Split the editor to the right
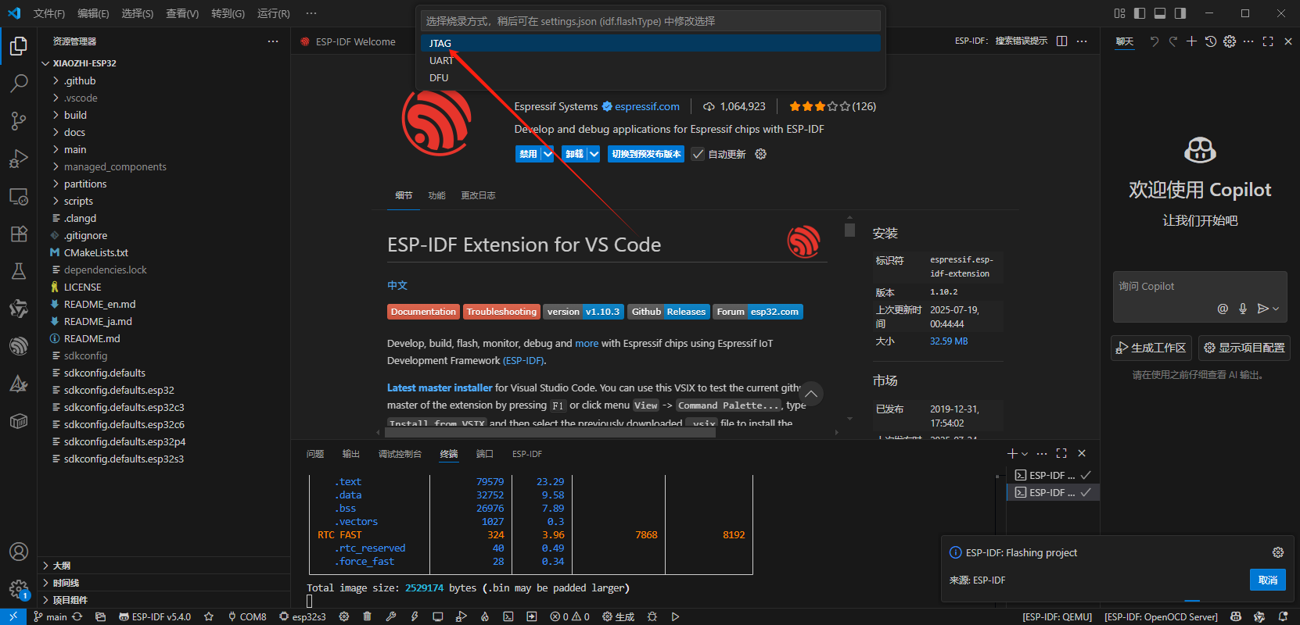Viewport: 1300px width, 625px height. [x=1061, y=41]
